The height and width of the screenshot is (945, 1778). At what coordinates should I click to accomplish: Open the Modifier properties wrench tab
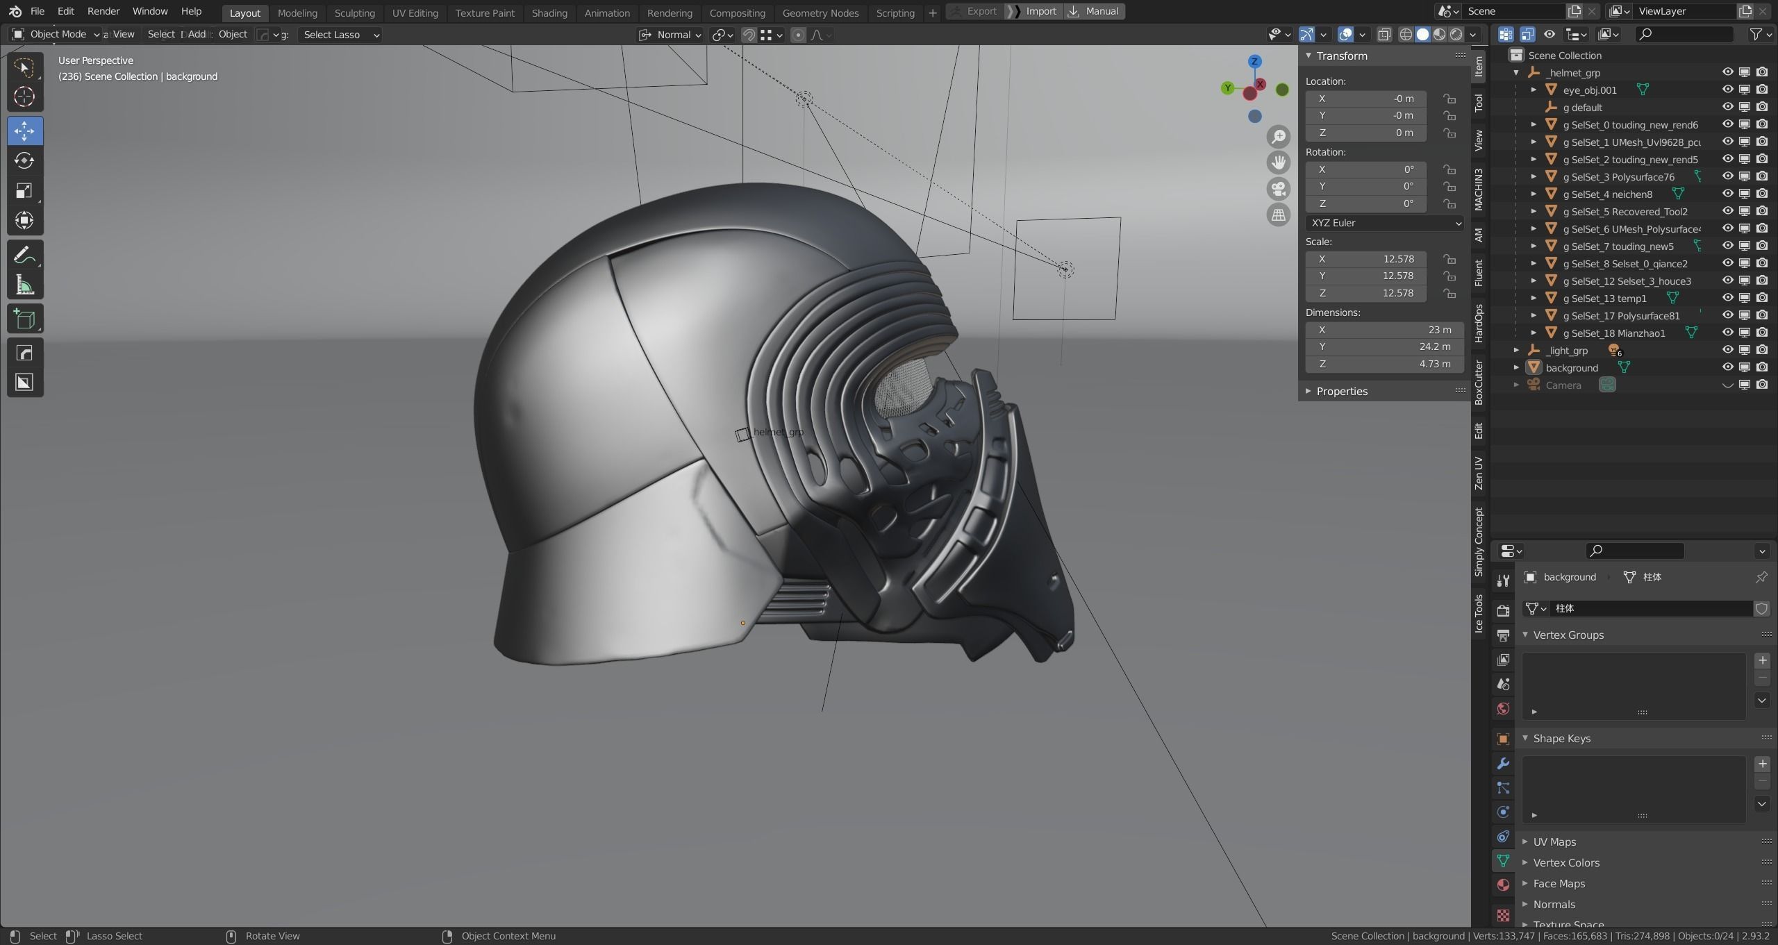[1503, 764]
